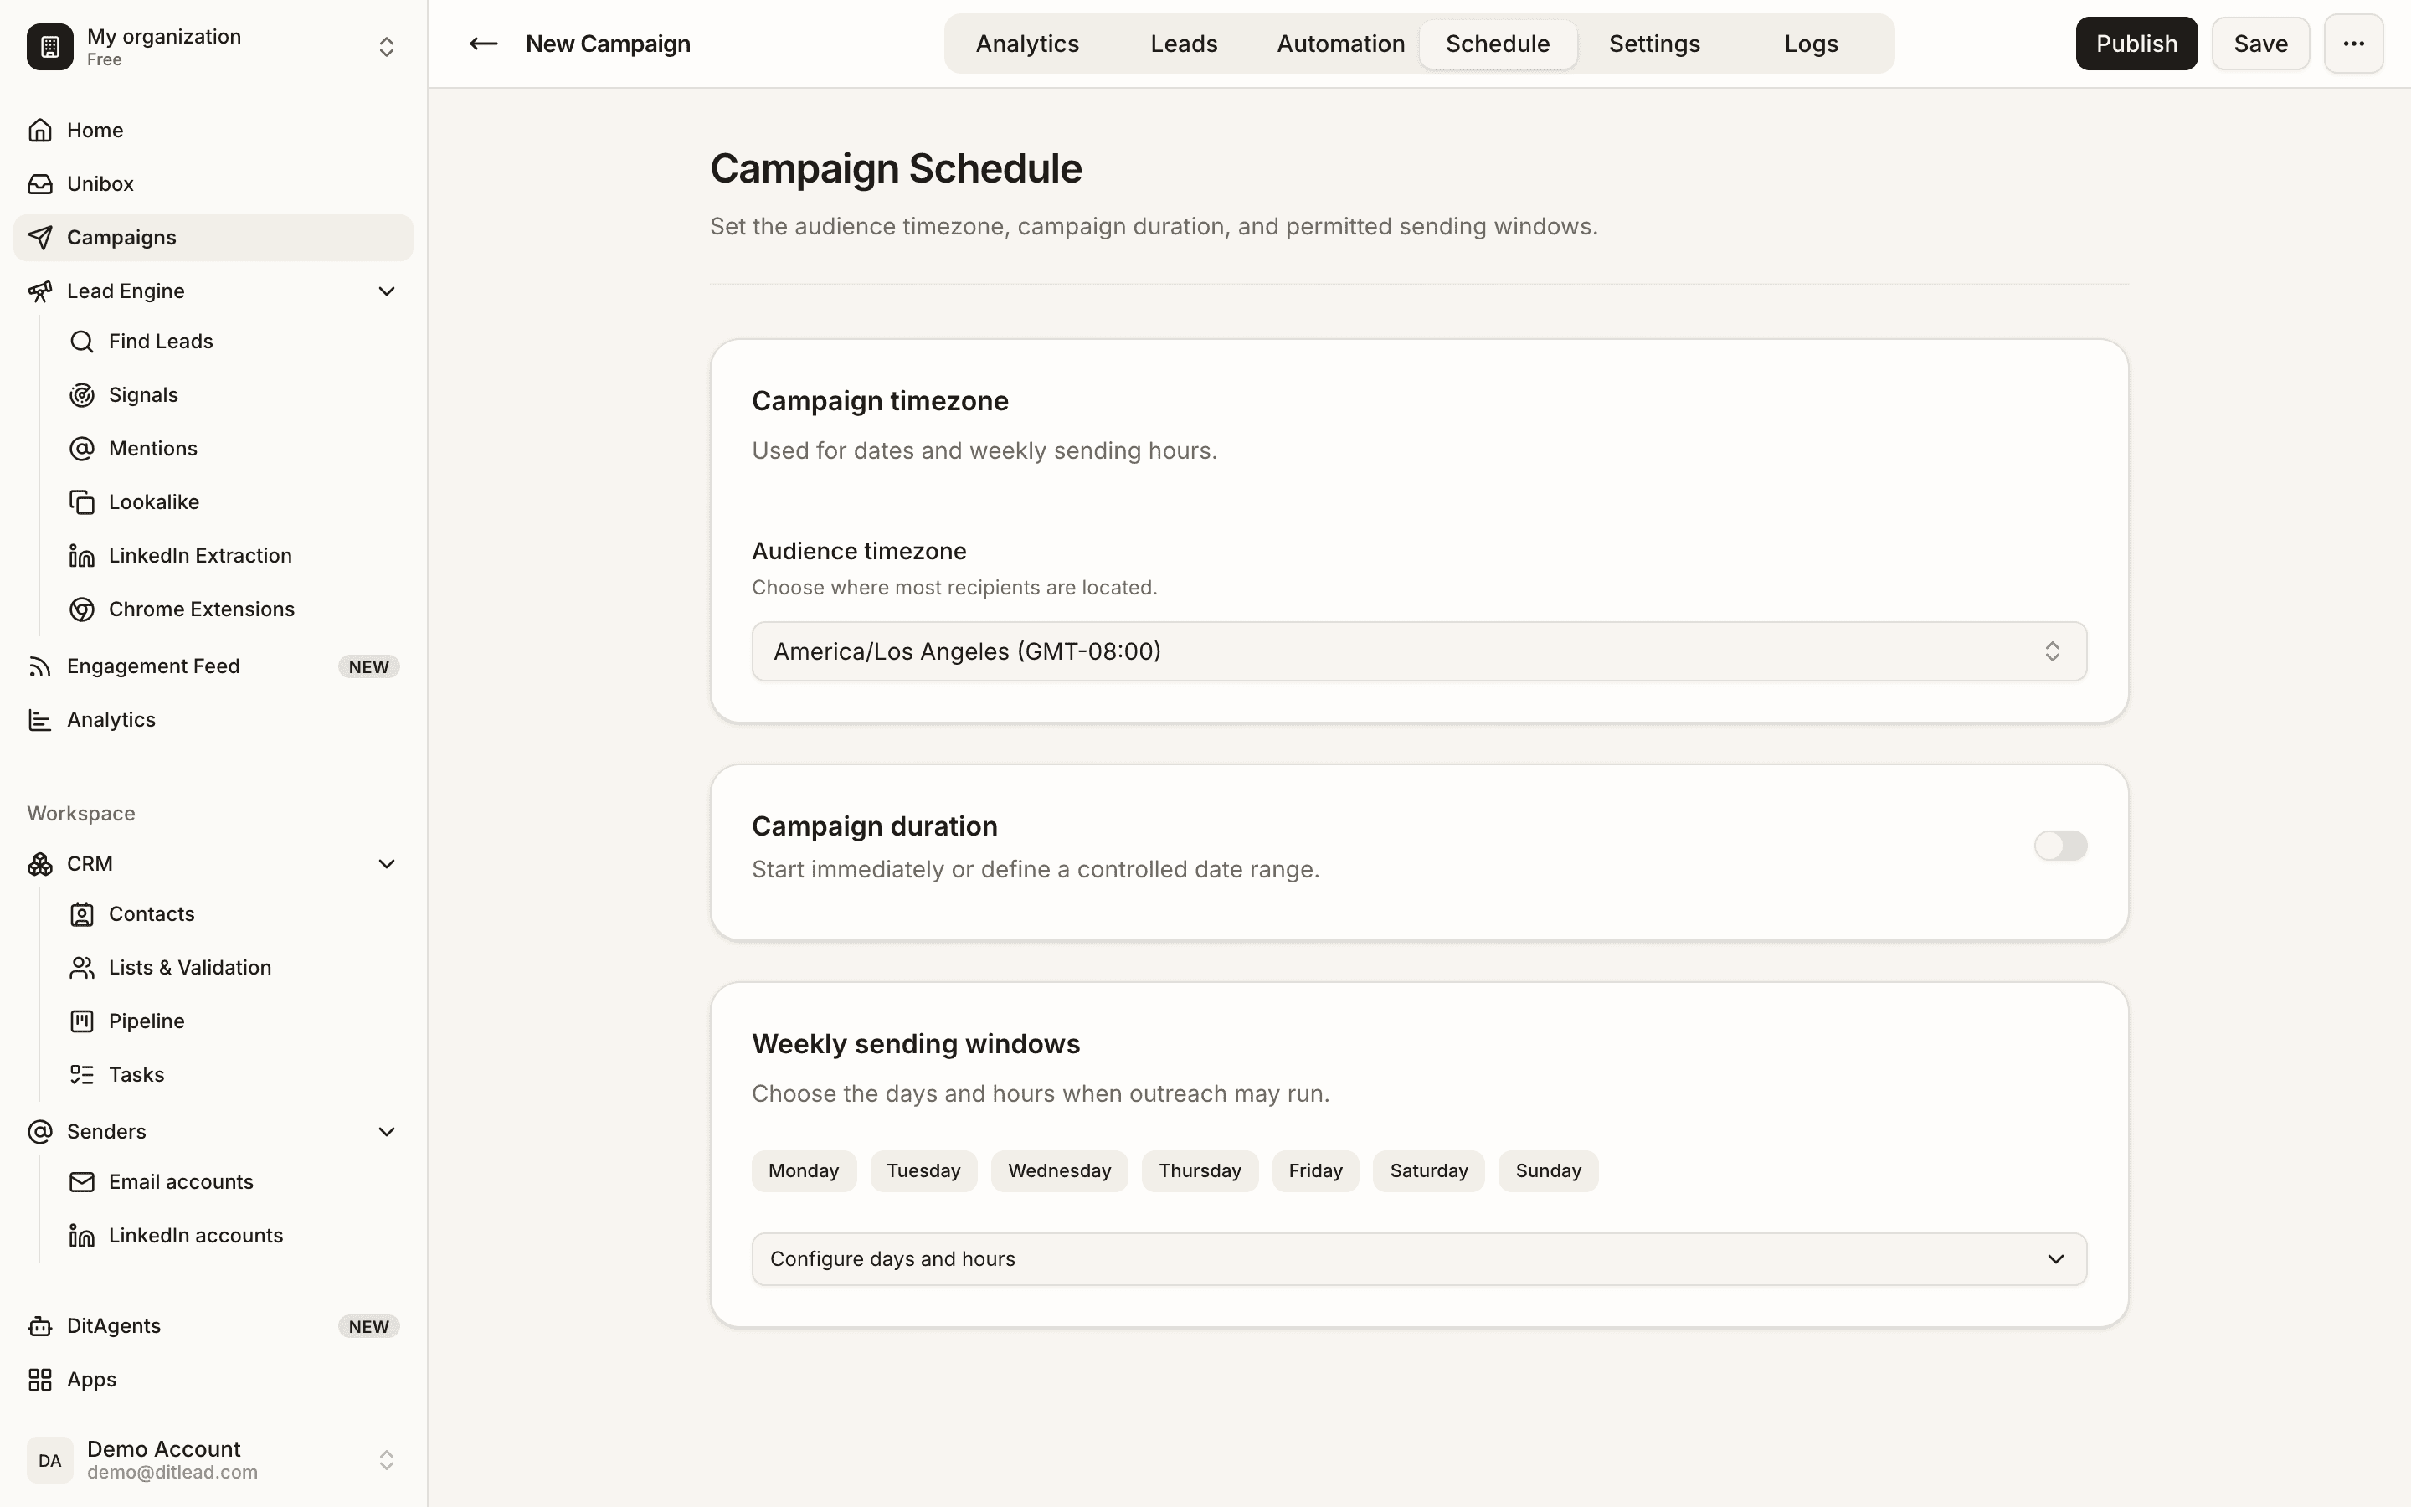This screenshot has height=1507, width=2411.
Task: Click the Publish button
Action: pos(2136,44)
